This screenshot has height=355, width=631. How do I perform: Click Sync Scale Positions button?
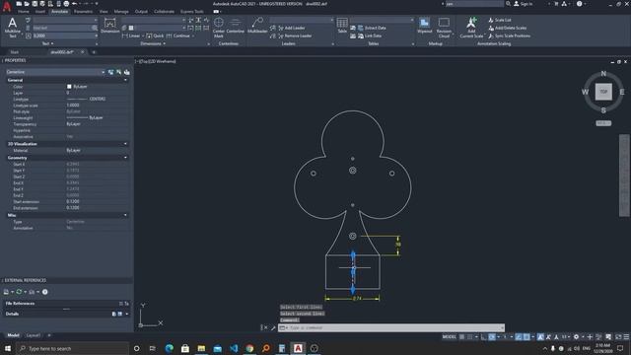(509, 35)
